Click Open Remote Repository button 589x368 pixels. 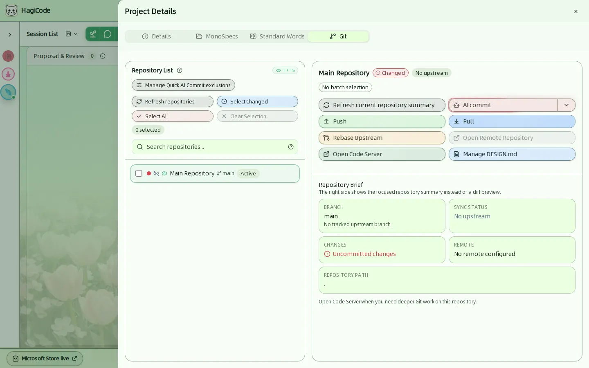(x=512, y=138)
